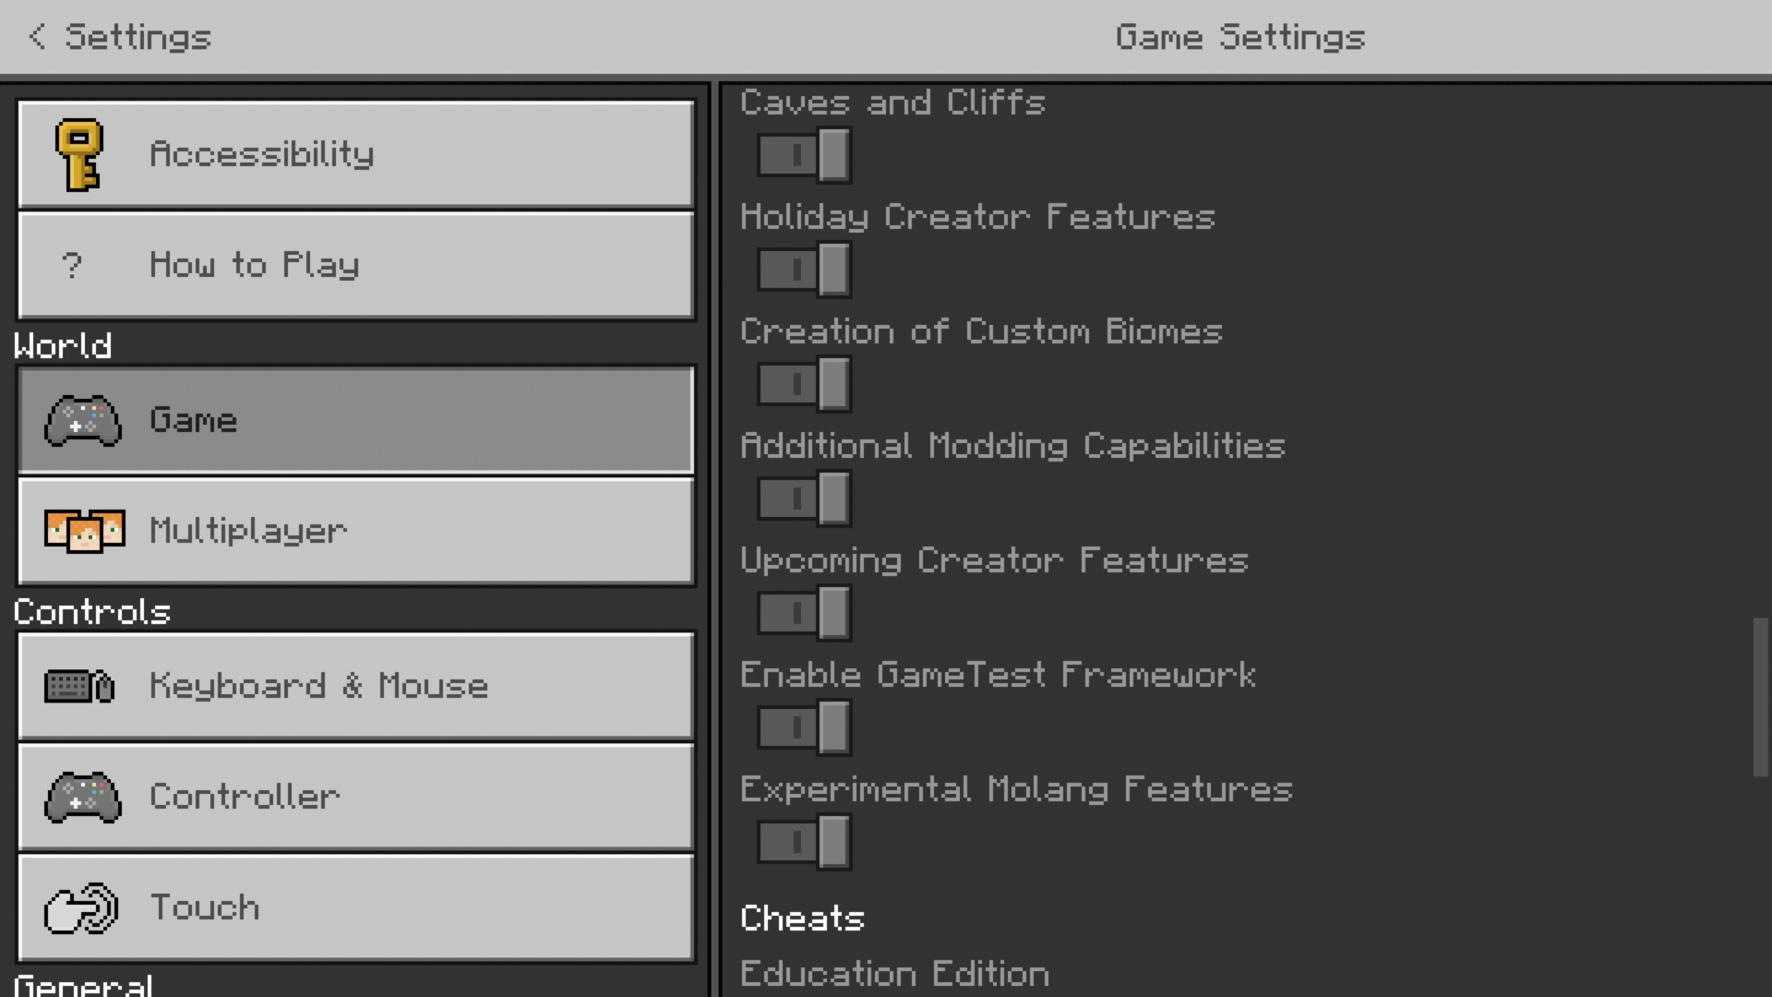
Task: Click the question mark How to Play icon
Action: [x=72, y=266]
